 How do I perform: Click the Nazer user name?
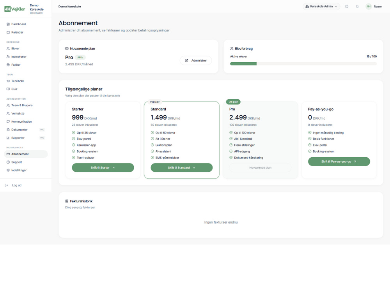click(x=378, y=7)
